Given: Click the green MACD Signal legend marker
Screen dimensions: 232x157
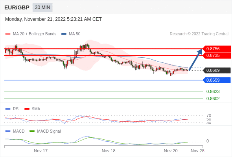Looking at the screenshot, I should [32, 131].
